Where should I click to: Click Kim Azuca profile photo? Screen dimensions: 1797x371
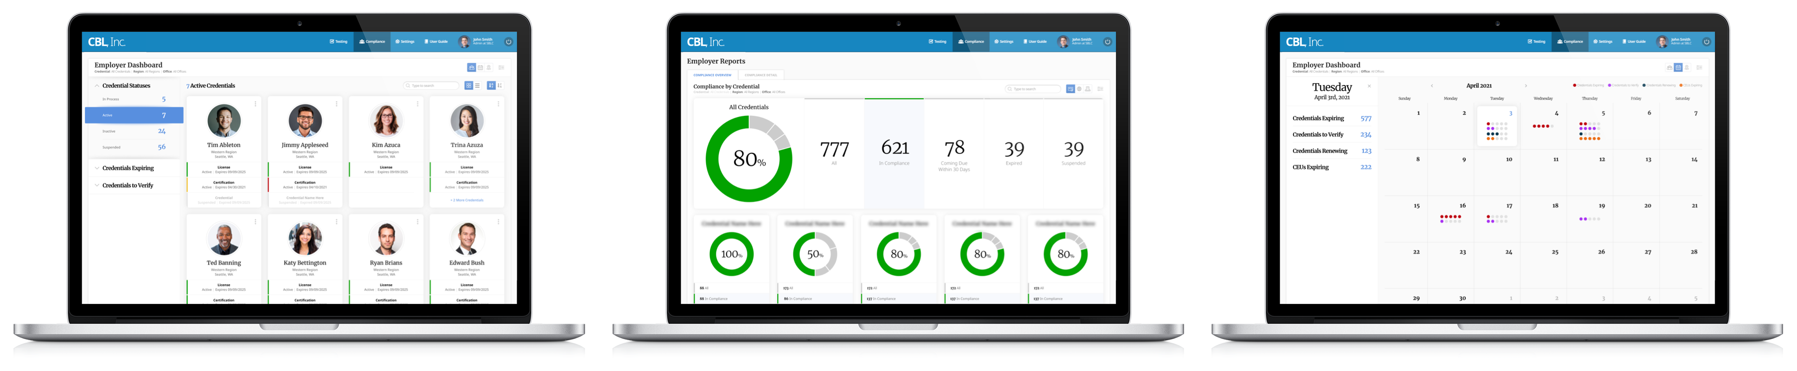(386, 121)
